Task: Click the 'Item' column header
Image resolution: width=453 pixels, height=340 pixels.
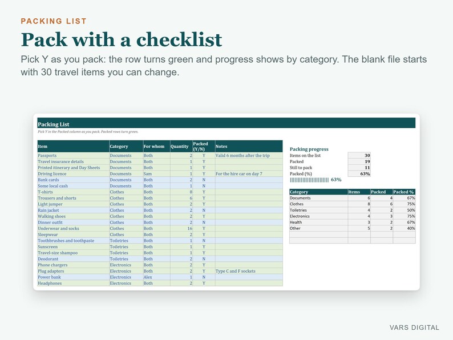Action: (x=73, y=147)
